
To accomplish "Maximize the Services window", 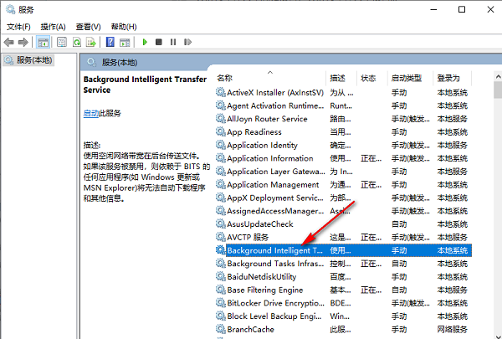I will (x=462, y=9).
